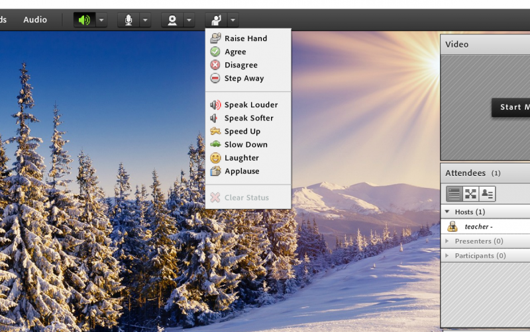Open the speaker options dropdown arrow

[x=101, y=20]
